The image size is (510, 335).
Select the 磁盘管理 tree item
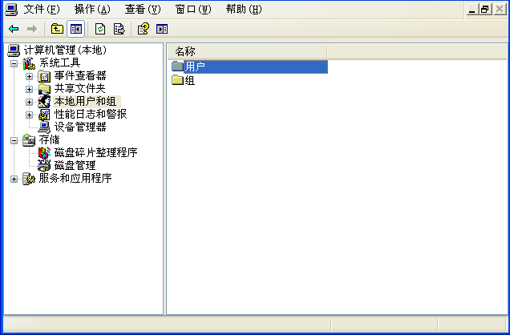pyautogui.click(x=75, y=165)
